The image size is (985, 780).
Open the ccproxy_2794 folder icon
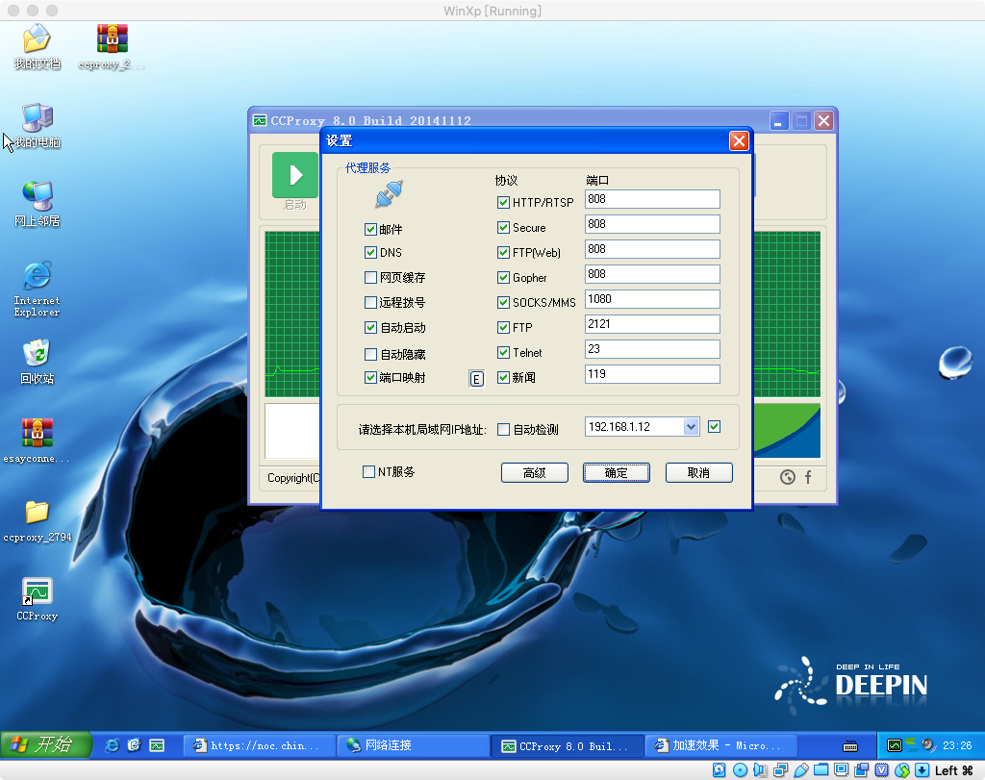click(x=37, y=512)
